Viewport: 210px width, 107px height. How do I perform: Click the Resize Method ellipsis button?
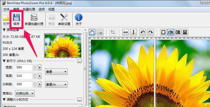79,100
